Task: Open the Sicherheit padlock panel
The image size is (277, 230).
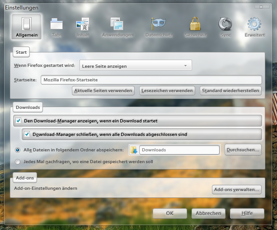Action: [195, 27]
